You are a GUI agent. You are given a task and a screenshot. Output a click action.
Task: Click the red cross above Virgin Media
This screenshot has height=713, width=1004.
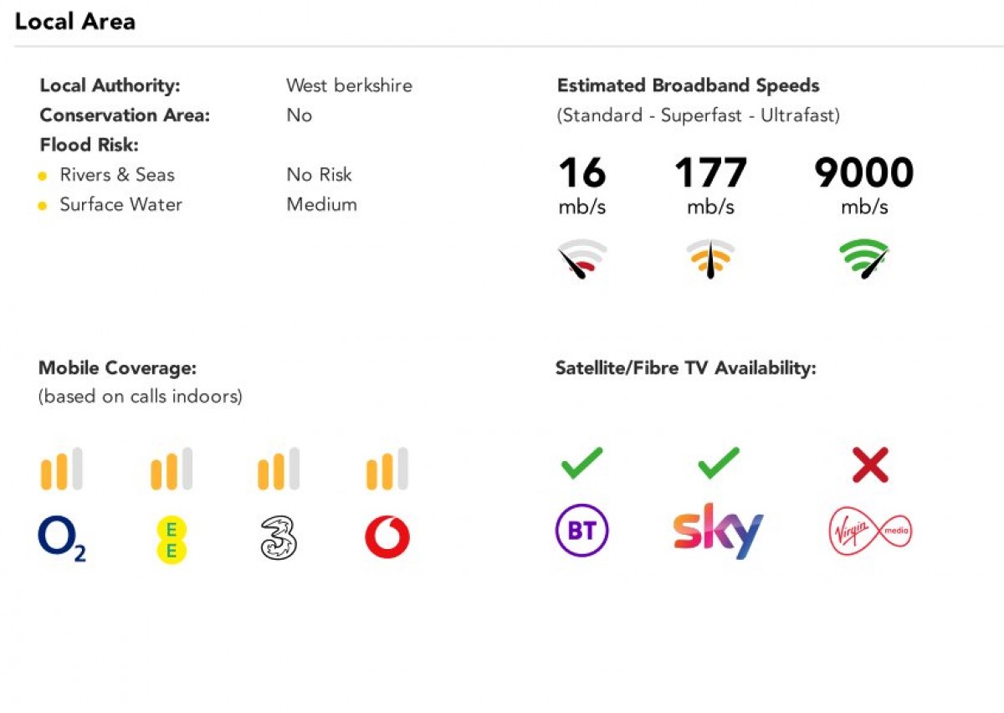point(870,465)
